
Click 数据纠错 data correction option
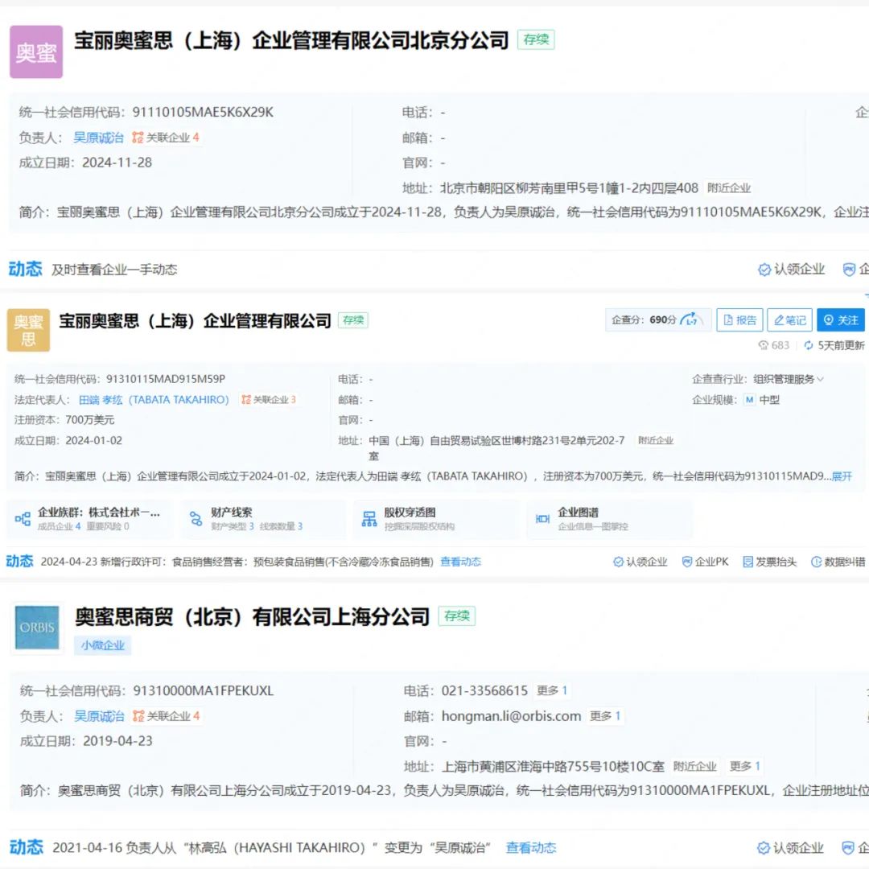[838, 562]
